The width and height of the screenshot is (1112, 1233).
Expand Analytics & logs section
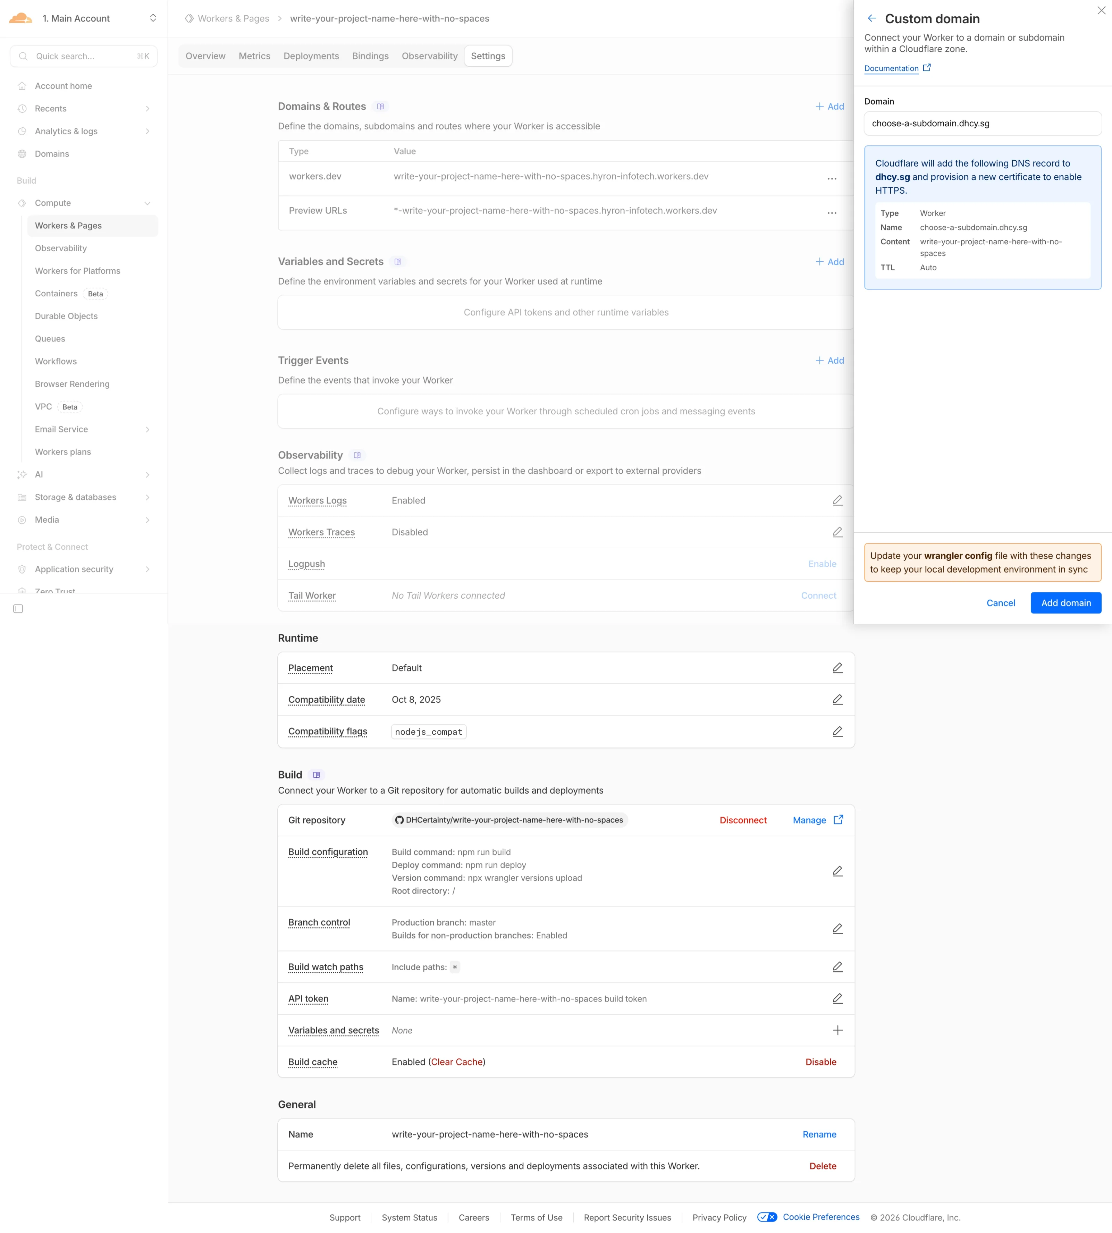point(147,132)
